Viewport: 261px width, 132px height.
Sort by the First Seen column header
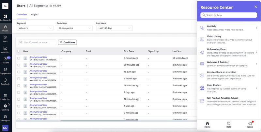[129, 51]
